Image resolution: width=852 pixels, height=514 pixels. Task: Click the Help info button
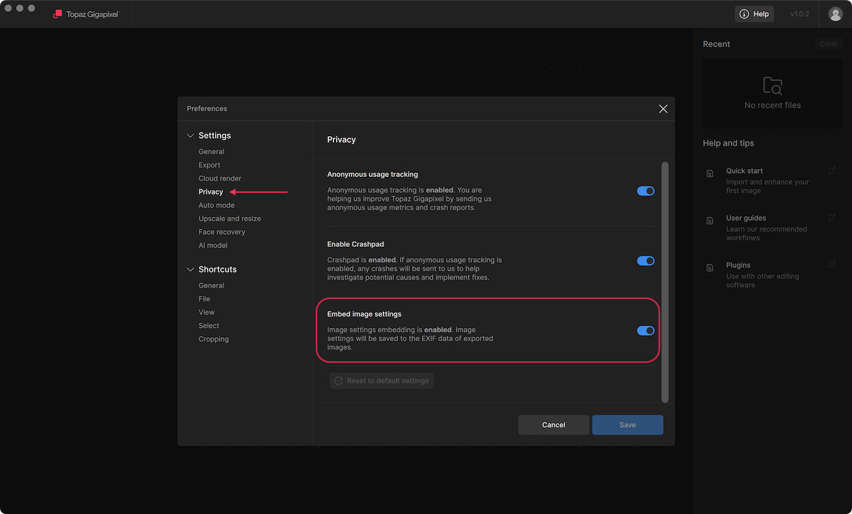(754, 14)
